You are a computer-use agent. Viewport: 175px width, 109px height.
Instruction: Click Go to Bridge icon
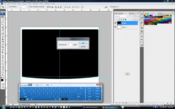[x=106, y=7]
